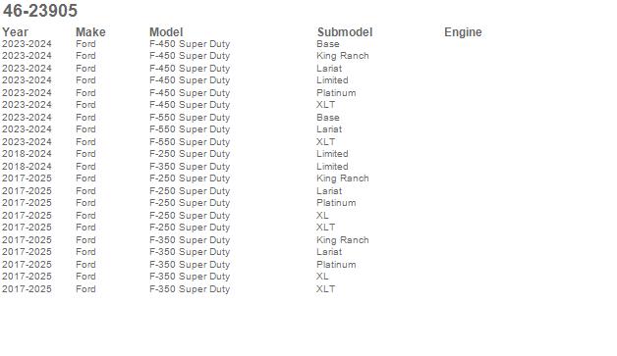Click 2018-2024 year of F-250 Limited

coord(27,154)
